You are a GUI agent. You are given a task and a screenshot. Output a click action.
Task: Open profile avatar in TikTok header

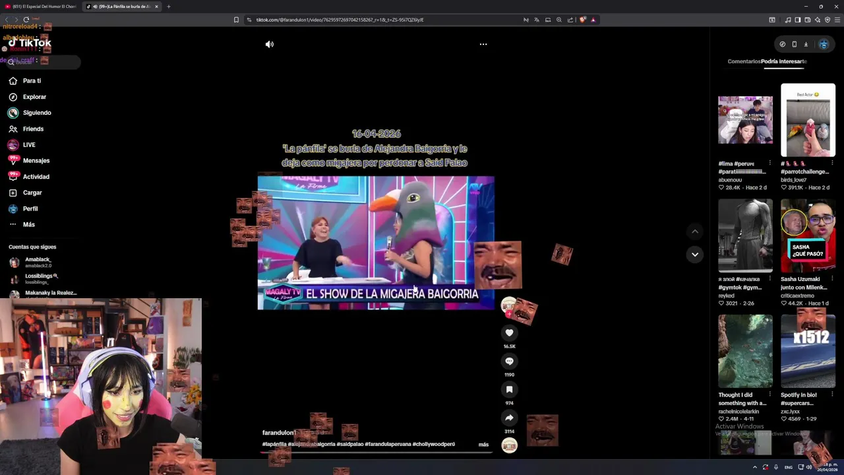point(824,44)
